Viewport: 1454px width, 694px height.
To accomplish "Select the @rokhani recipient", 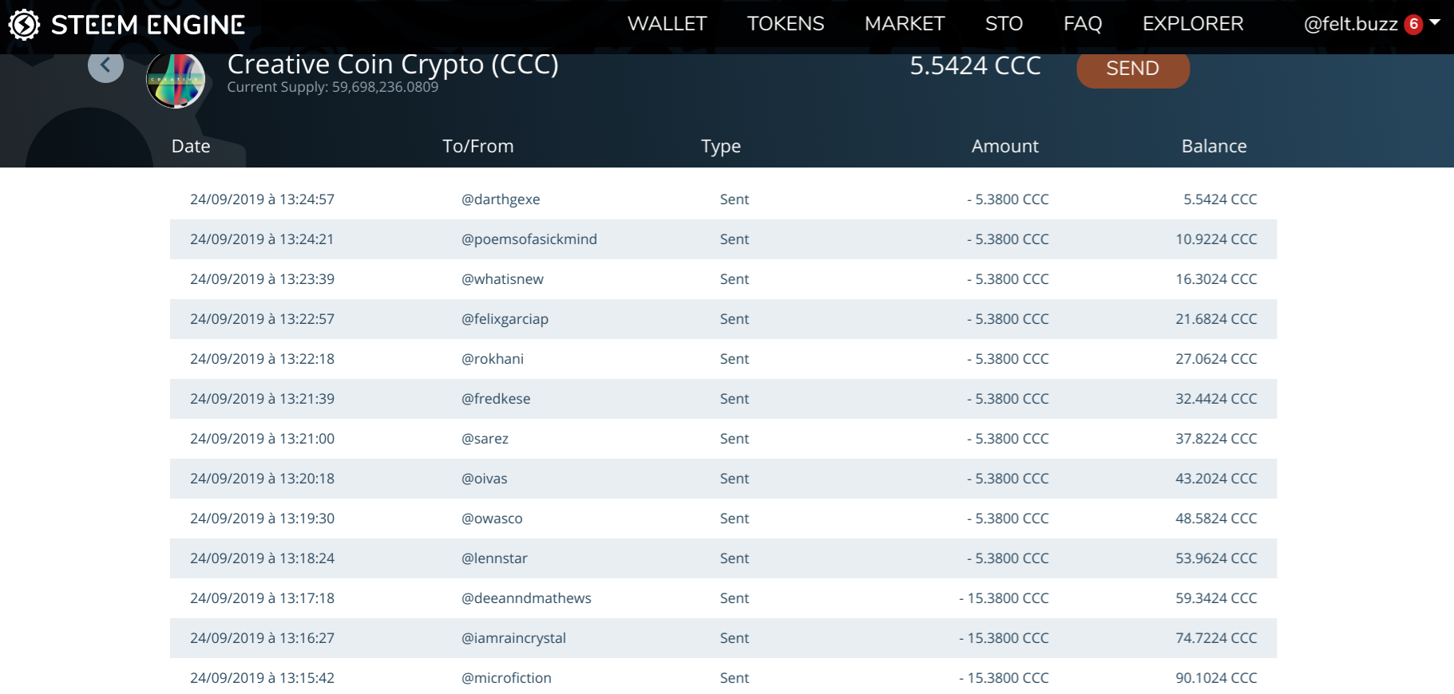I will tap(493, 359).
